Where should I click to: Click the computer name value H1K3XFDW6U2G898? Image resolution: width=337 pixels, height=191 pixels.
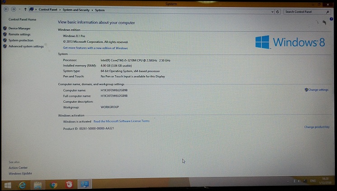pos(114,90)
